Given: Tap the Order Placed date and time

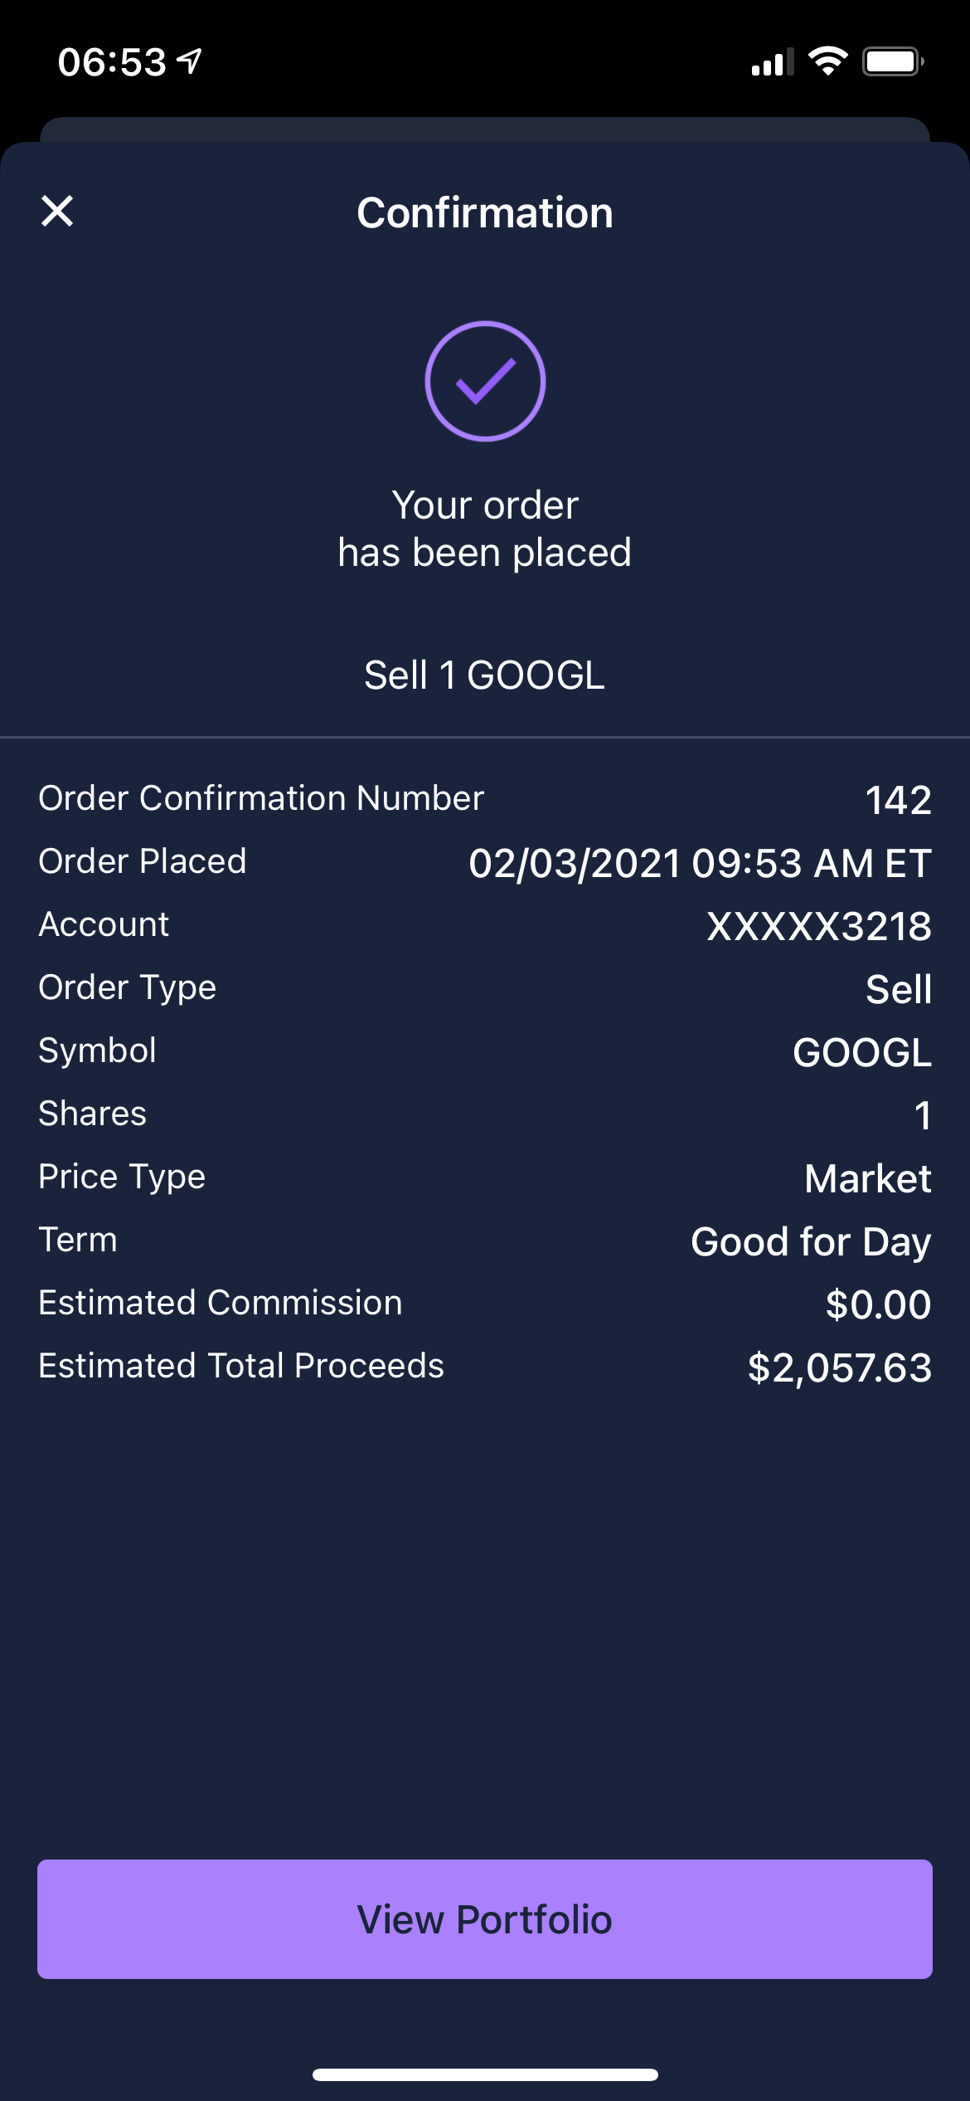Looking at the screenshot, I should [700, 863].
